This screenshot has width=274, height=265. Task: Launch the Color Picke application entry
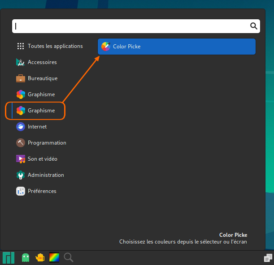click(176, 47)
